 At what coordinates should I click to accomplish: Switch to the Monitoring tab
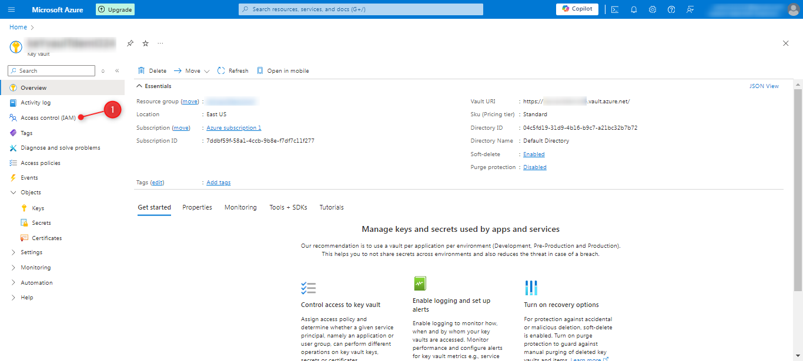(240, 207)
